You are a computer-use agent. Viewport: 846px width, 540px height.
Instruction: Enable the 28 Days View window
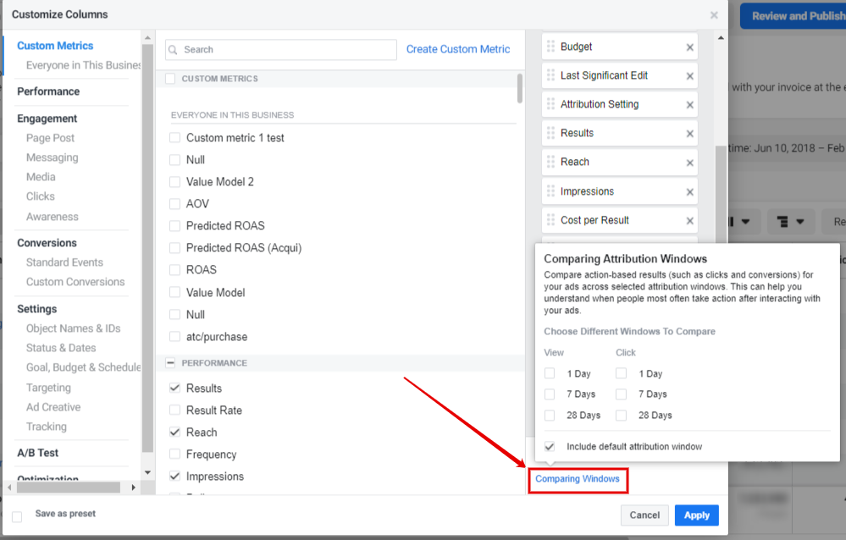(550, 416)
